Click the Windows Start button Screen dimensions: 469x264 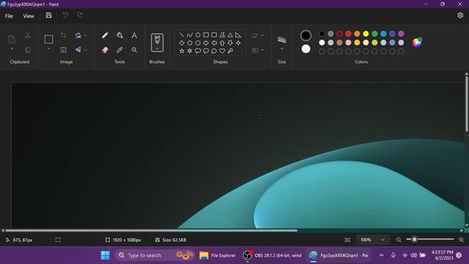click(106, 255)
